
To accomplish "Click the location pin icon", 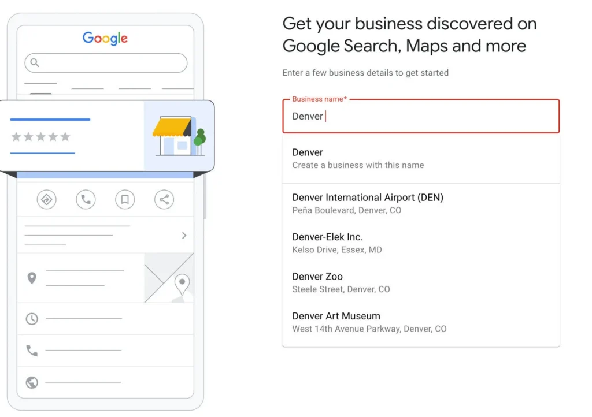I will point(32,278).
